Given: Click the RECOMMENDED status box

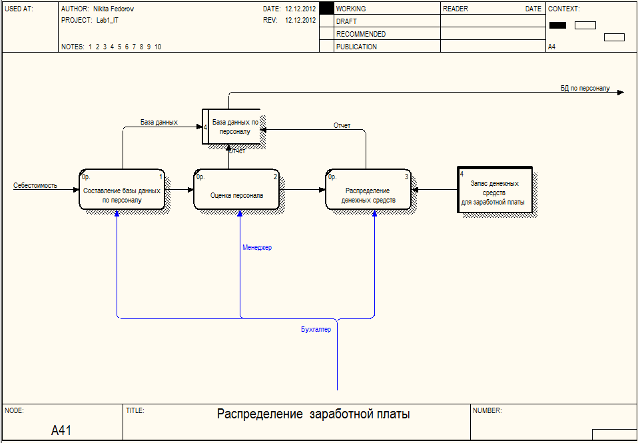Looking at the screenshot, I should (x=326, y=34).
